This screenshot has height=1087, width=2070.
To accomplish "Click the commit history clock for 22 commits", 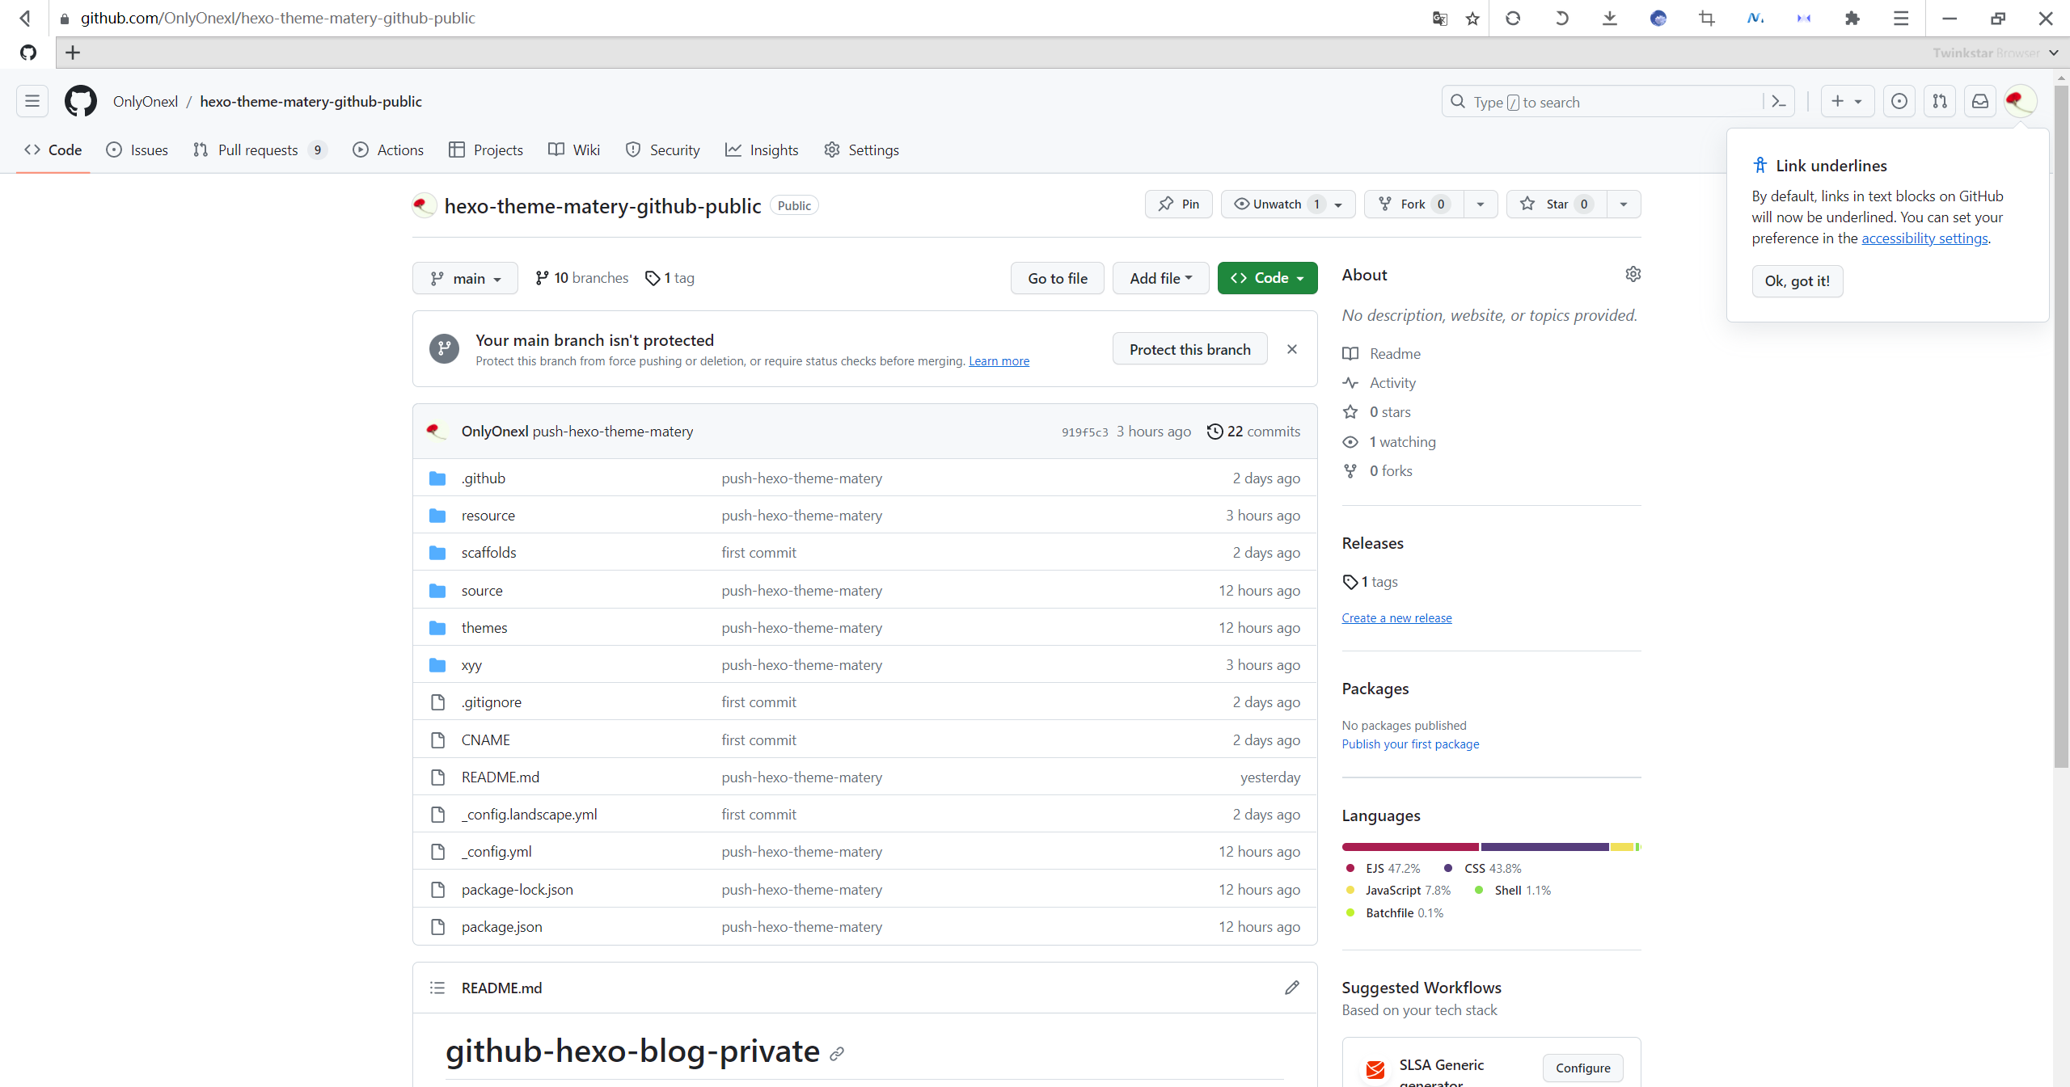I will (1253, 431).
